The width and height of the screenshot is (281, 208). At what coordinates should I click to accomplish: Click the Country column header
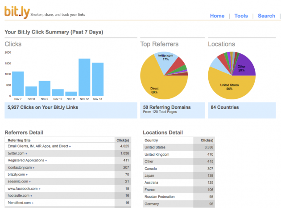pyautogui.click(x=151, y=140)
